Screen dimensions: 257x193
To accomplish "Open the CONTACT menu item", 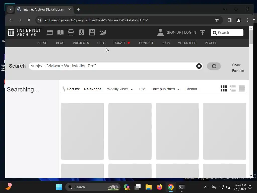I will pos(146,43).
